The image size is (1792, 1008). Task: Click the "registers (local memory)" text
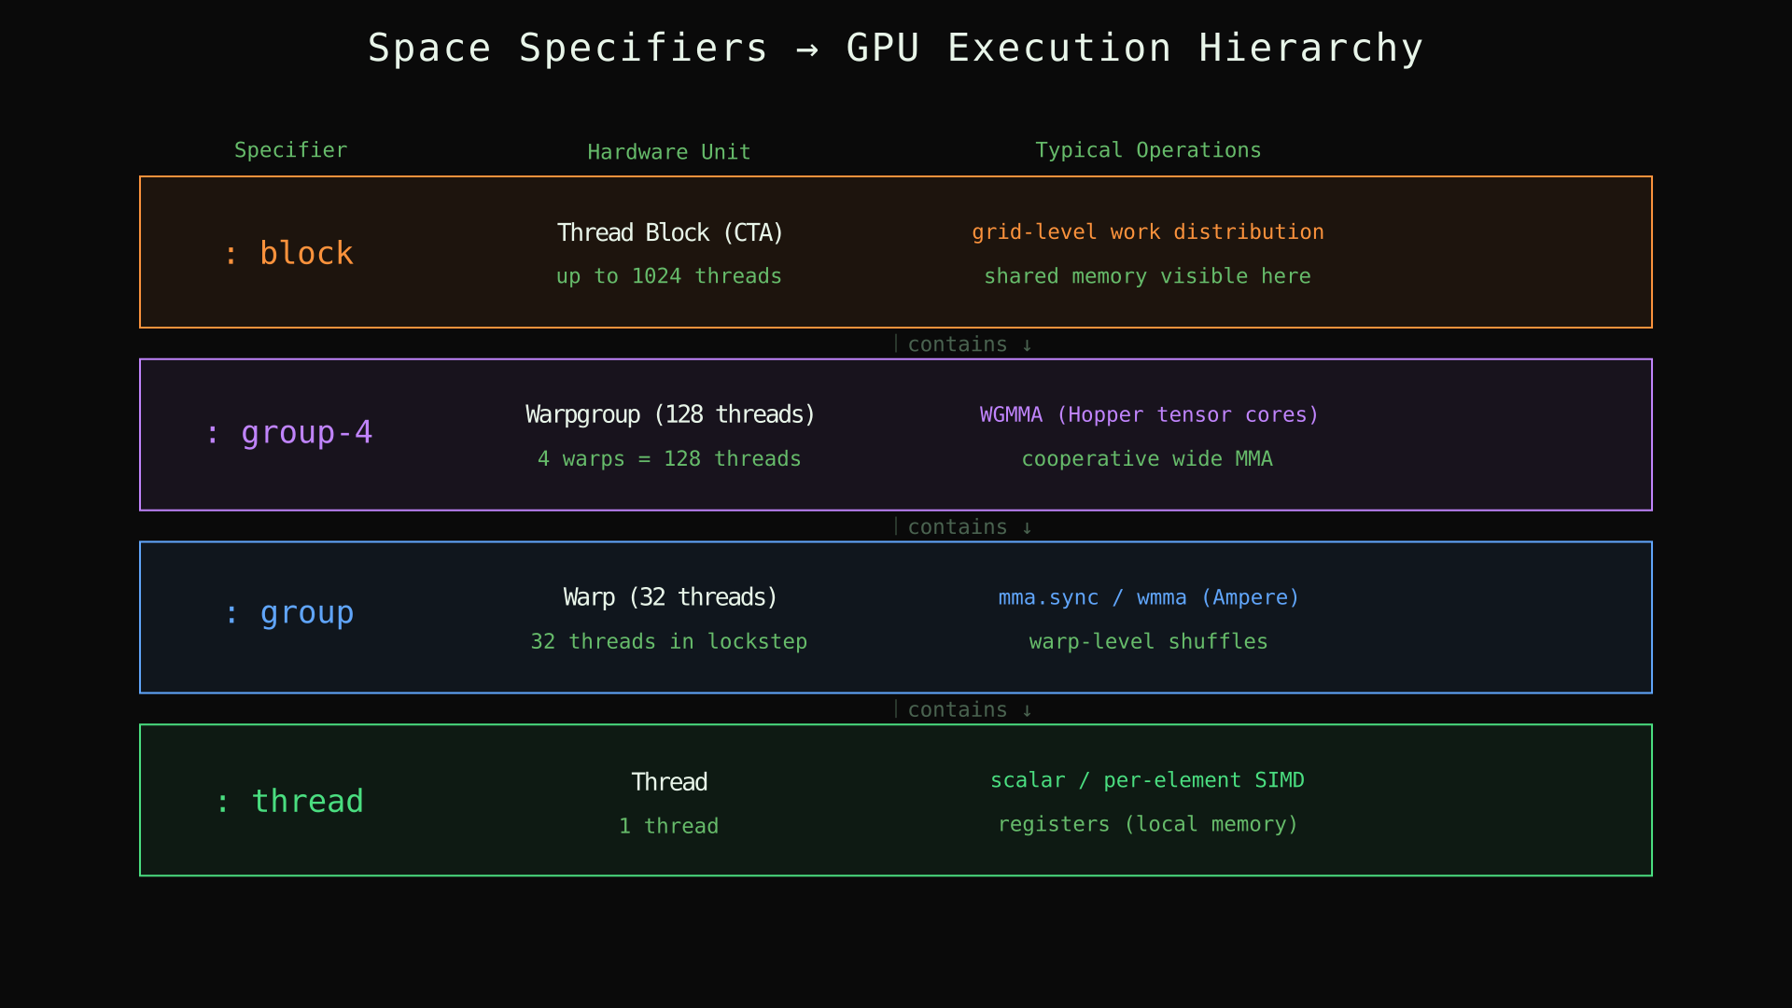pos(1148,824)
